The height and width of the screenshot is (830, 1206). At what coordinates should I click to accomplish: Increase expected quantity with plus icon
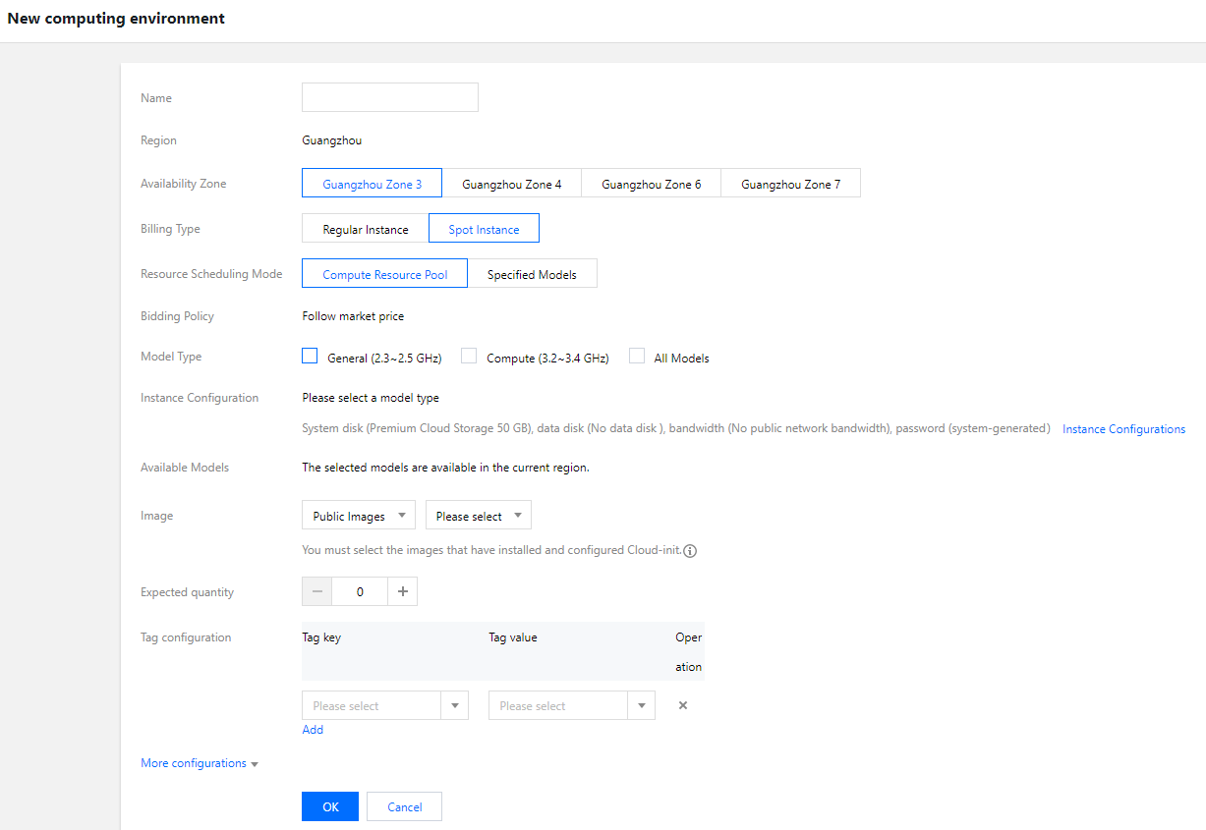coord(403,592)
